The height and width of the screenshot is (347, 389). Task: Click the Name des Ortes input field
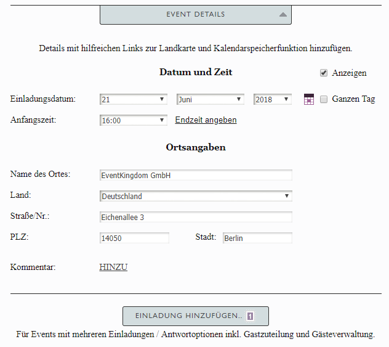point(196,176)
